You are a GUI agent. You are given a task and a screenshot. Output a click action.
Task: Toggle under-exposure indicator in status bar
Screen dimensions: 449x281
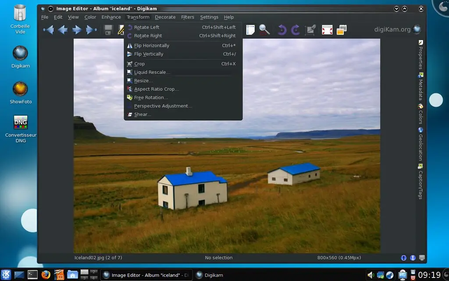pyautogui.click(x=404, y=258)
